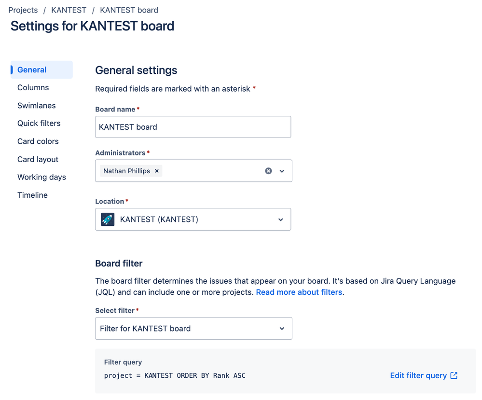482x400 pixels.
Task: Switch to Quick filters settings
Action: coord(39,124)
